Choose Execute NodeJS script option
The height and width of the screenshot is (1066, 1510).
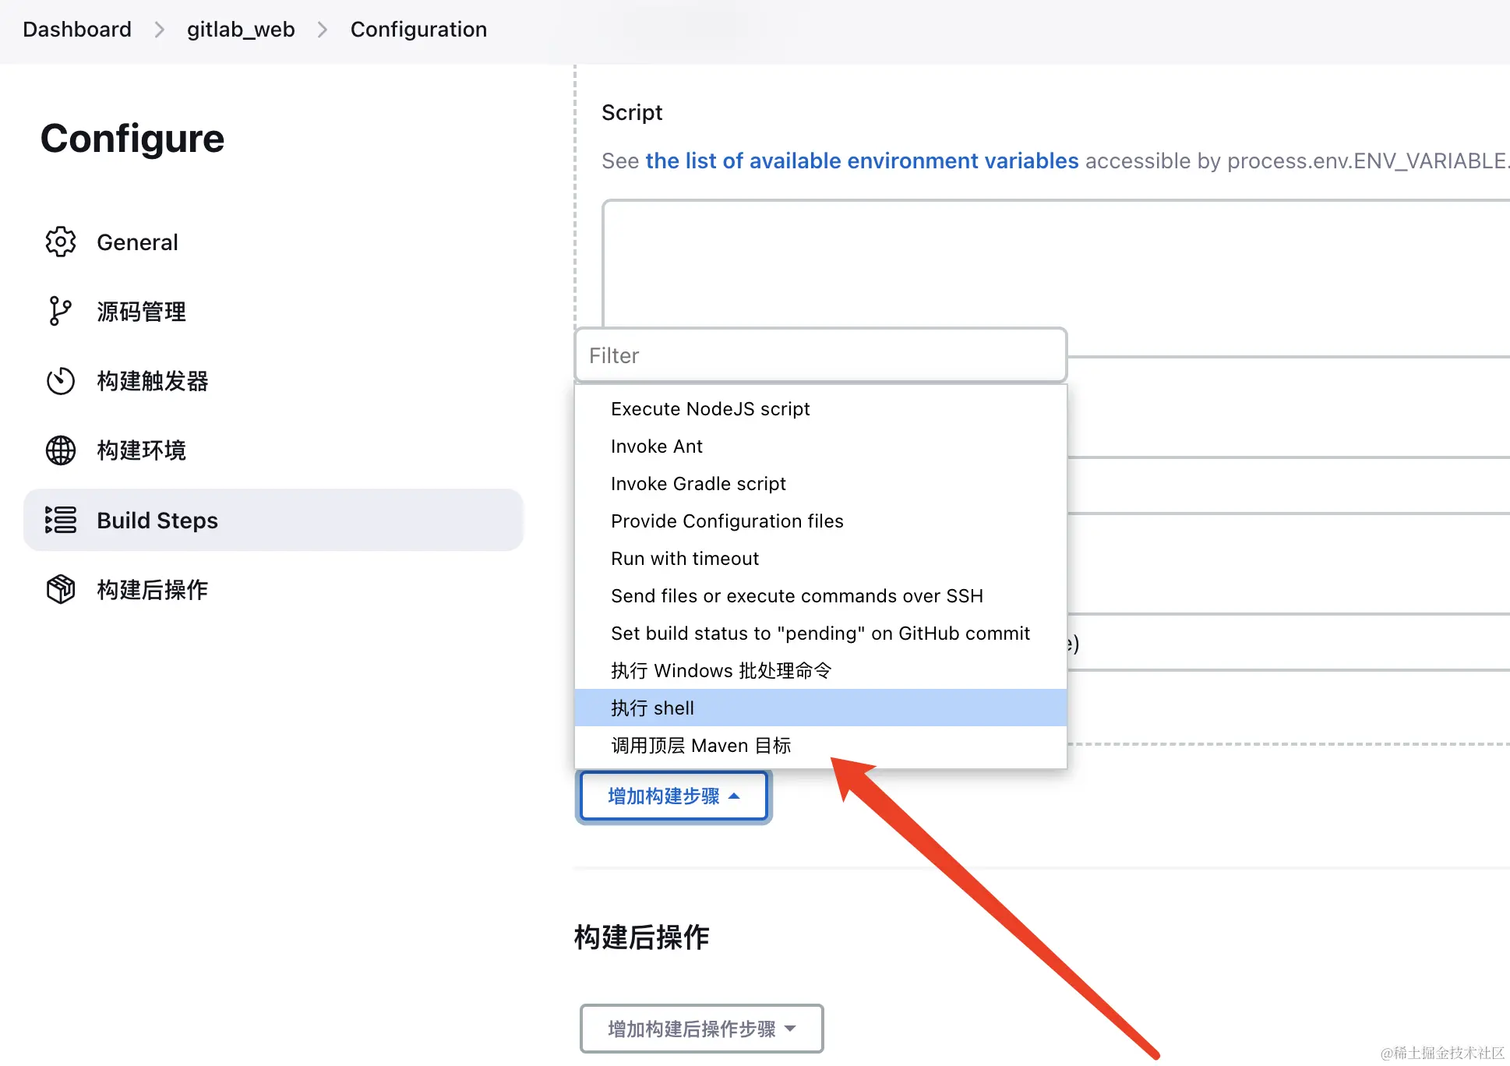(710, 409)
